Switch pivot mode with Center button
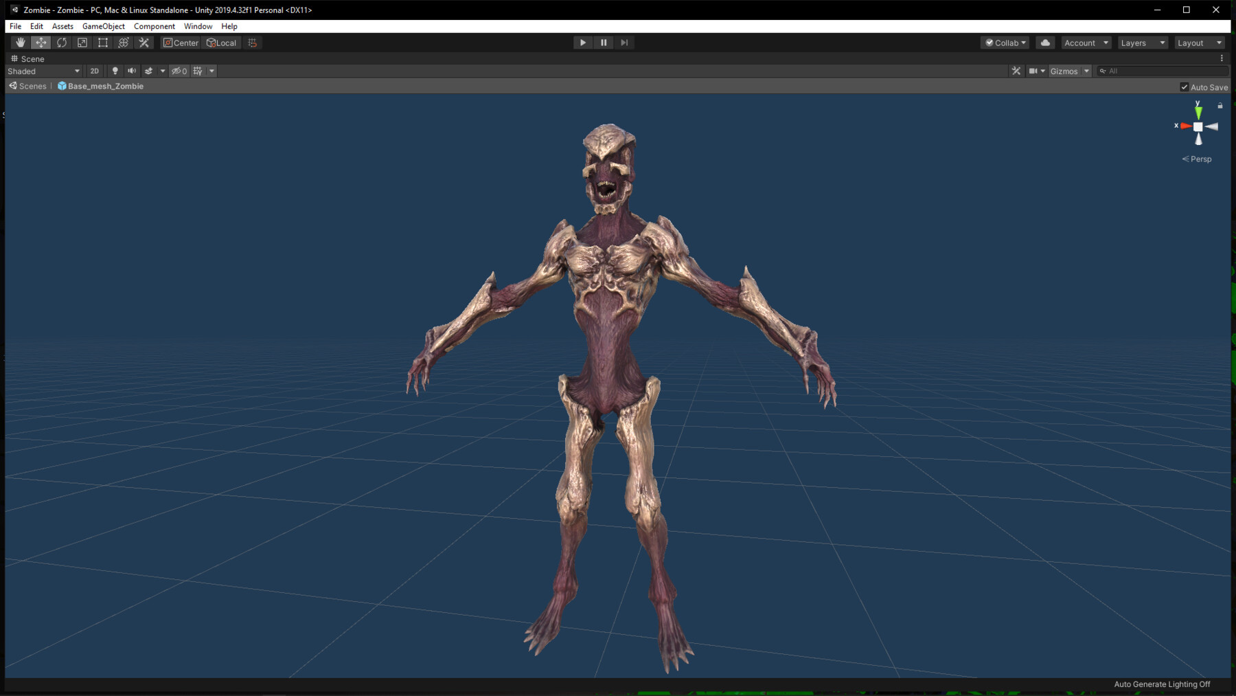1236x696 pixels. [x=180, y=42]
